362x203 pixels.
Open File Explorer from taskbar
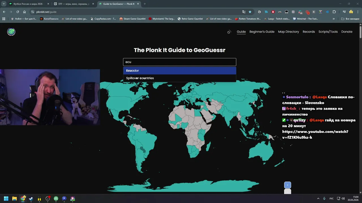(x=14, y=198)
